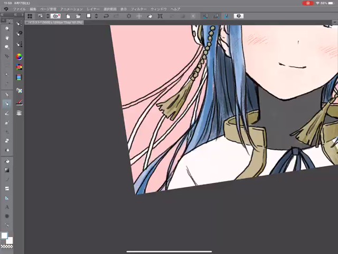Toggle snap to special ruler icon
The image size is (338, 254).
pos(215,16)
